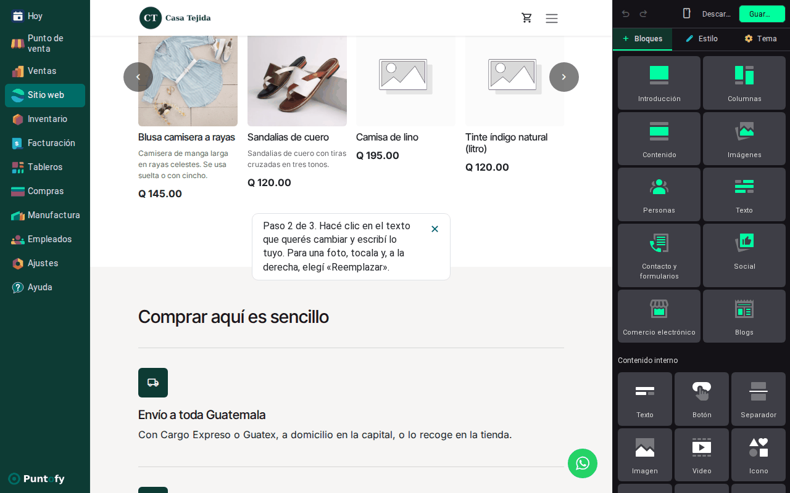This screenshot has width=790, height=493.
Task: Open the shopping cart icon
Action: point(526,18)
